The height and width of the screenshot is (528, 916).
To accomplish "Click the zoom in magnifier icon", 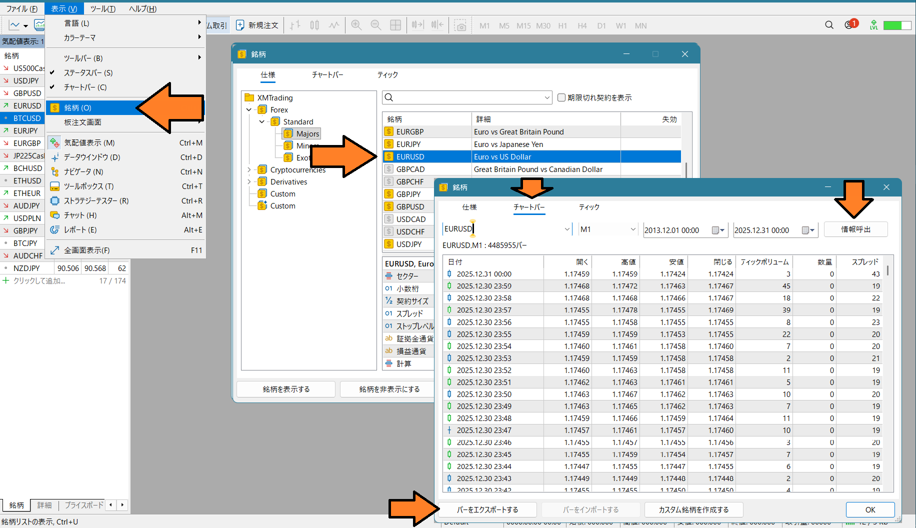I will click(356, 25).
